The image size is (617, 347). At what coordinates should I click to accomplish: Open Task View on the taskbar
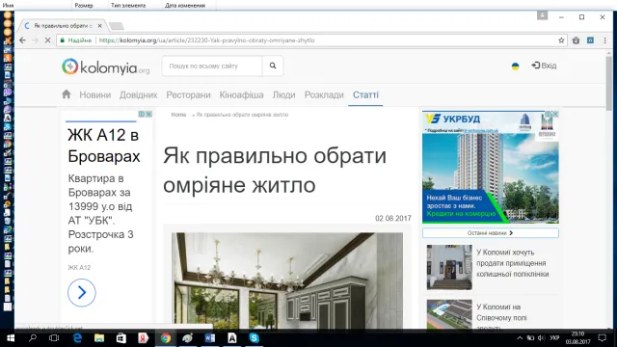tap(54, 338)
